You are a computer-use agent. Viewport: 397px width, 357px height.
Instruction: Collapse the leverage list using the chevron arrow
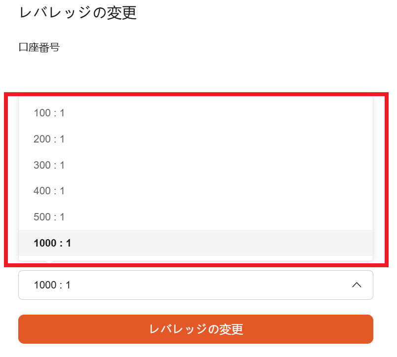357,285
